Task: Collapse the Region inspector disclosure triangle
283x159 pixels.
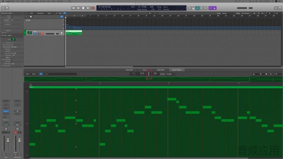Action: 2,13
